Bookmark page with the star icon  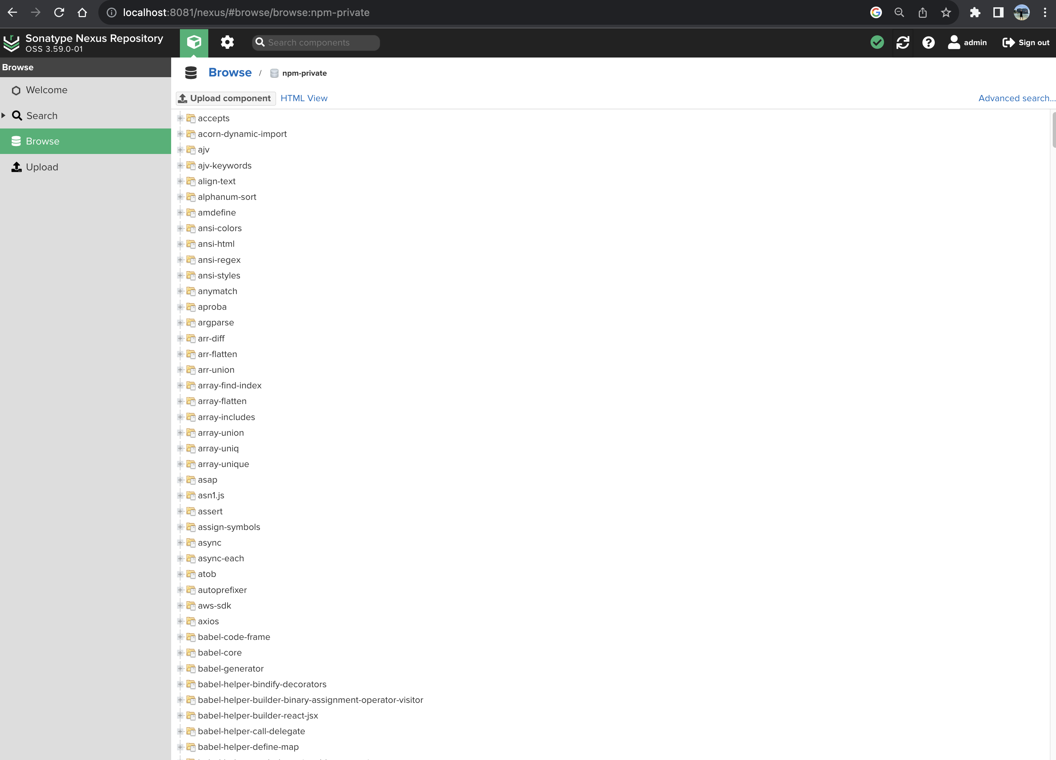click(946, 13)
